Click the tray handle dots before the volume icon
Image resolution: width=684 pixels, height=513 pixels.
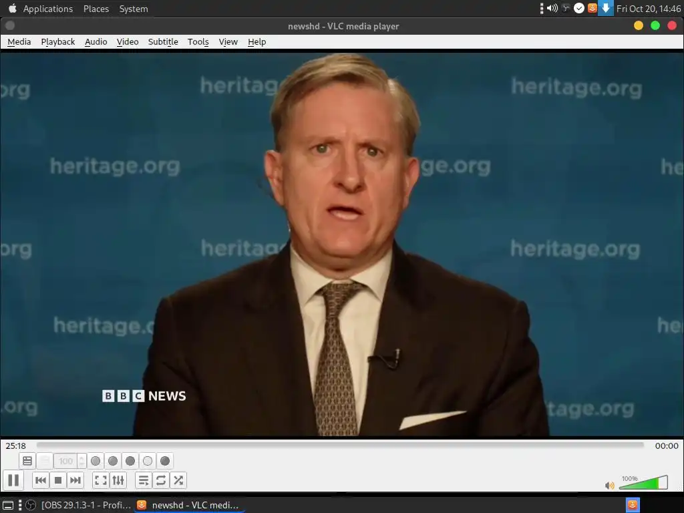(541, 8)
